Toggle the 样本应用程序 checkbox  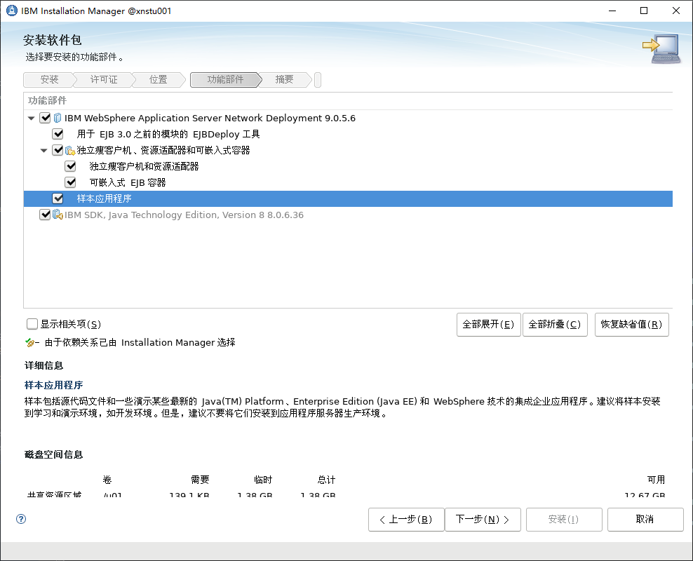[x=58, y=198]
